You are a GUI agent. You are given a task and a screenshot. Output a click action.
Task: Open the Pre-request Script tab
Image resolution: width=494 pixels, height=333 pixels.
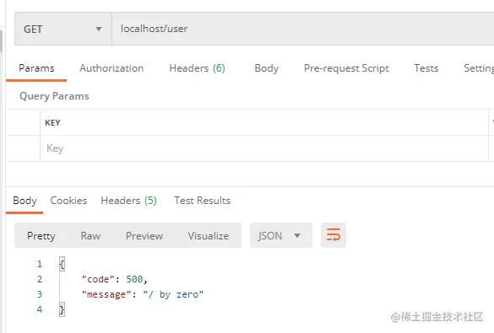point(346,68)
